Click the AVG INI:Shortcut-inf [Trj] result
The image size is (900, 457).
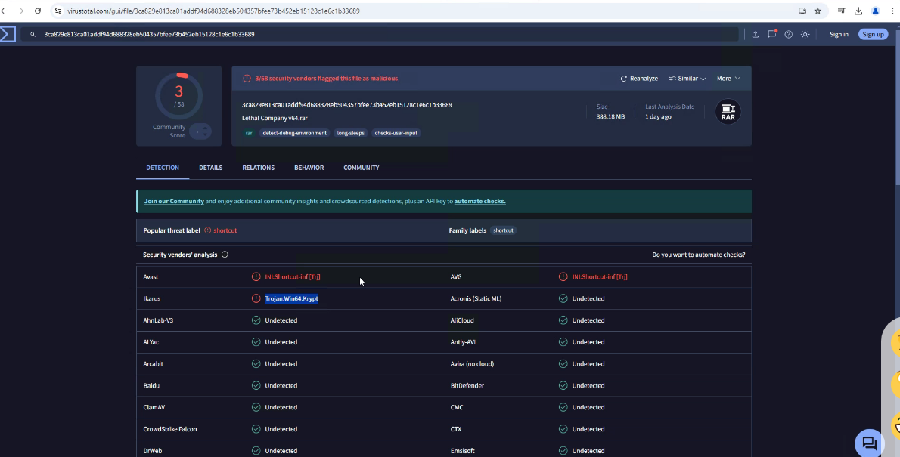click(600, 277)
